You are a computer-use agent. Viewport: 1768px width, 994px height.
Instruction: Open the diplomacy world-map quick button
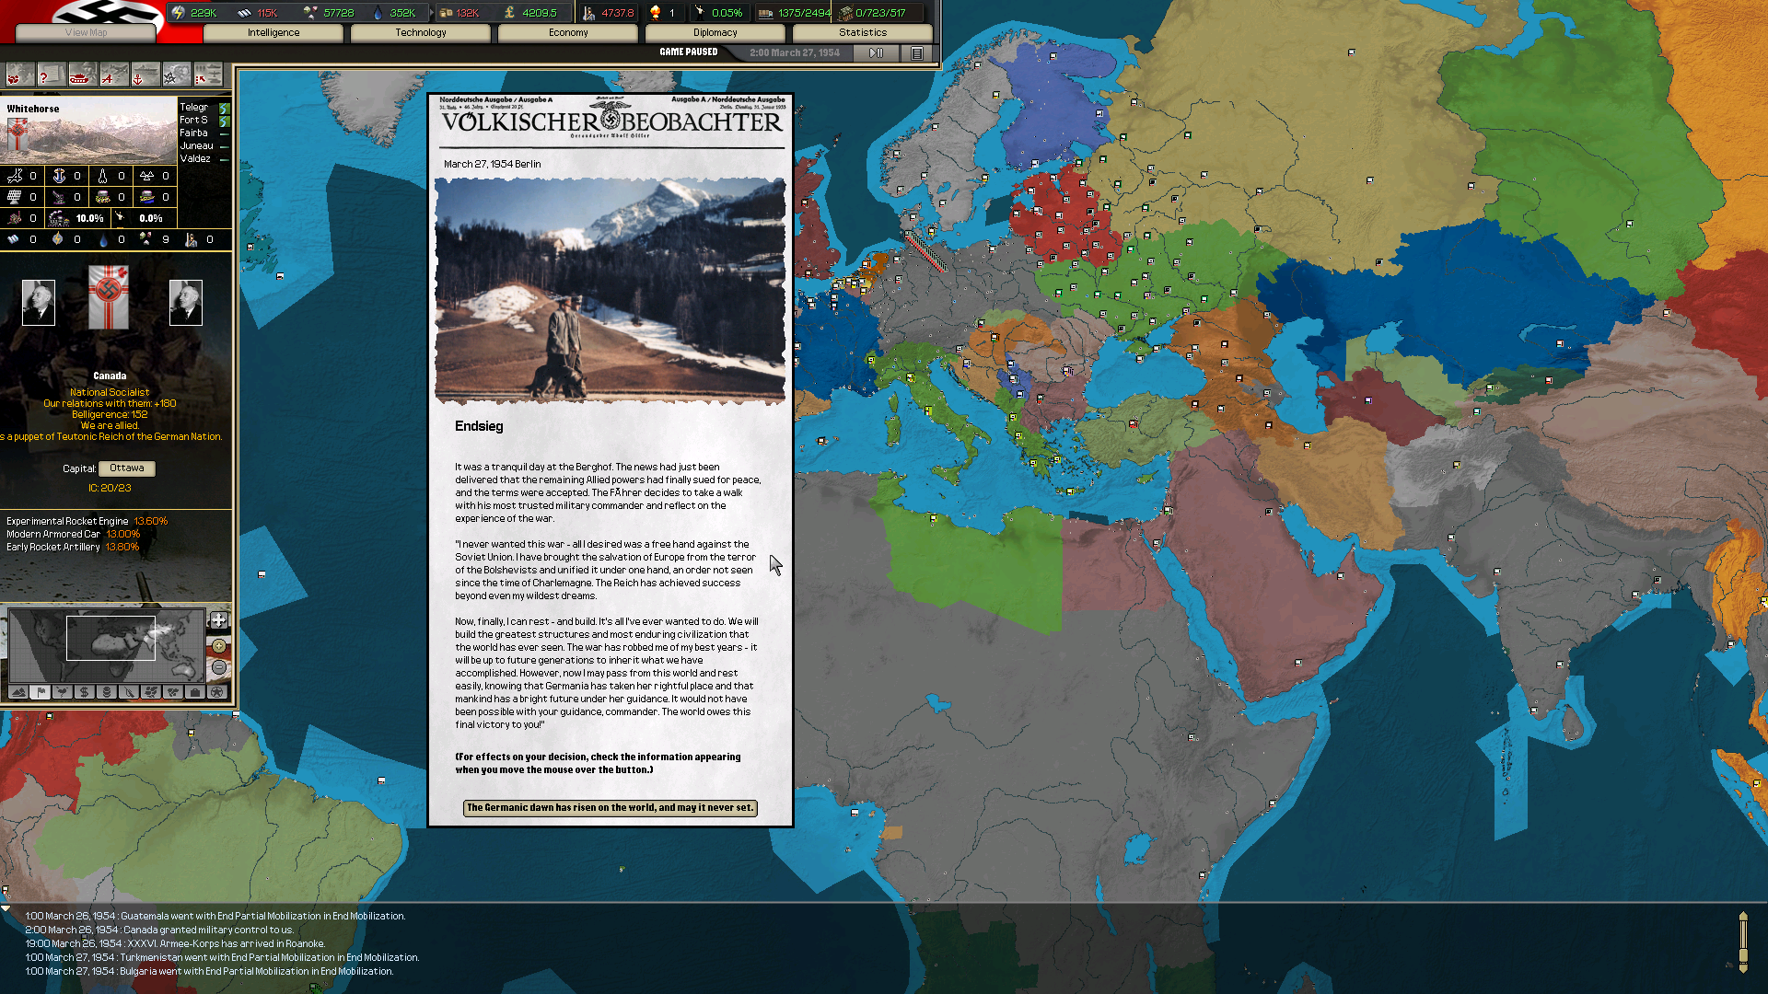[19, 76]
